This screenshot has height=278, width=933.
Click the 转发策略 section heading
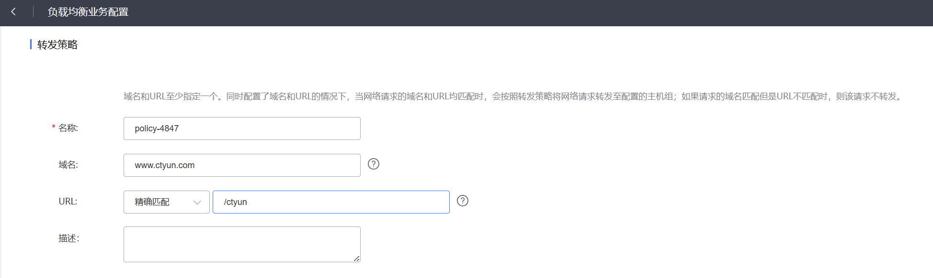[57, 45]
